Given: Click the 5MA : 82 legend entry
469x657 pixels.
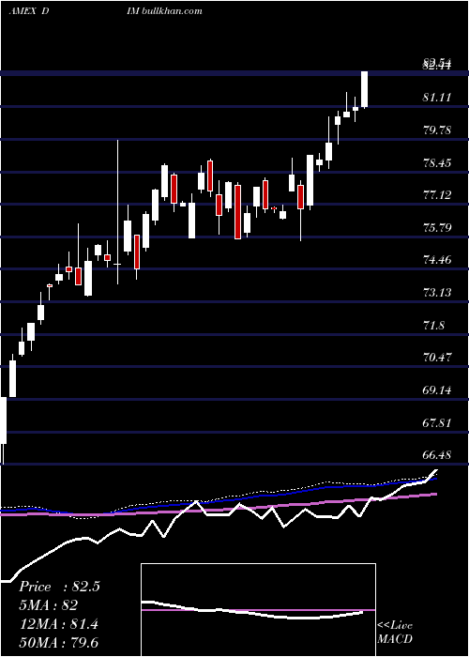Looking at the screenshot, I should click(x=48, y=605).
